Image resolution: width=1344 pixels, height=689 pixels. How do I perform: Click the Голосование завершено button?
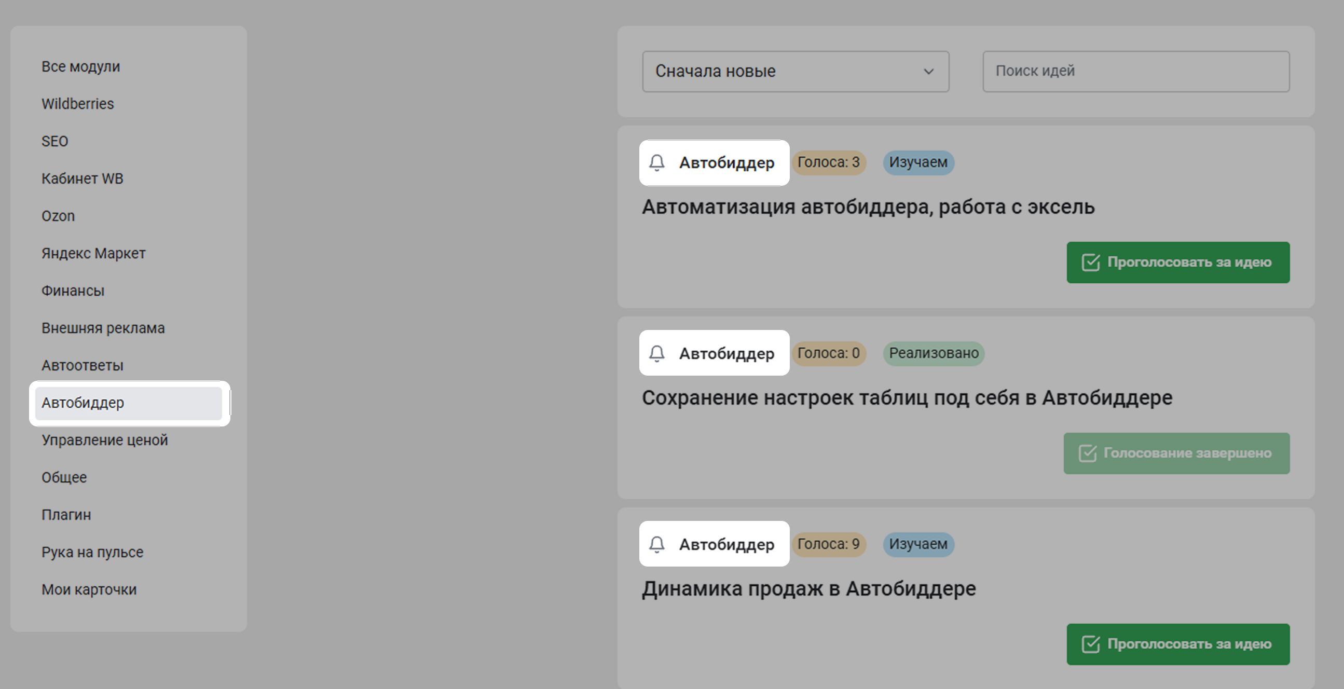(x=1176, y=453)
